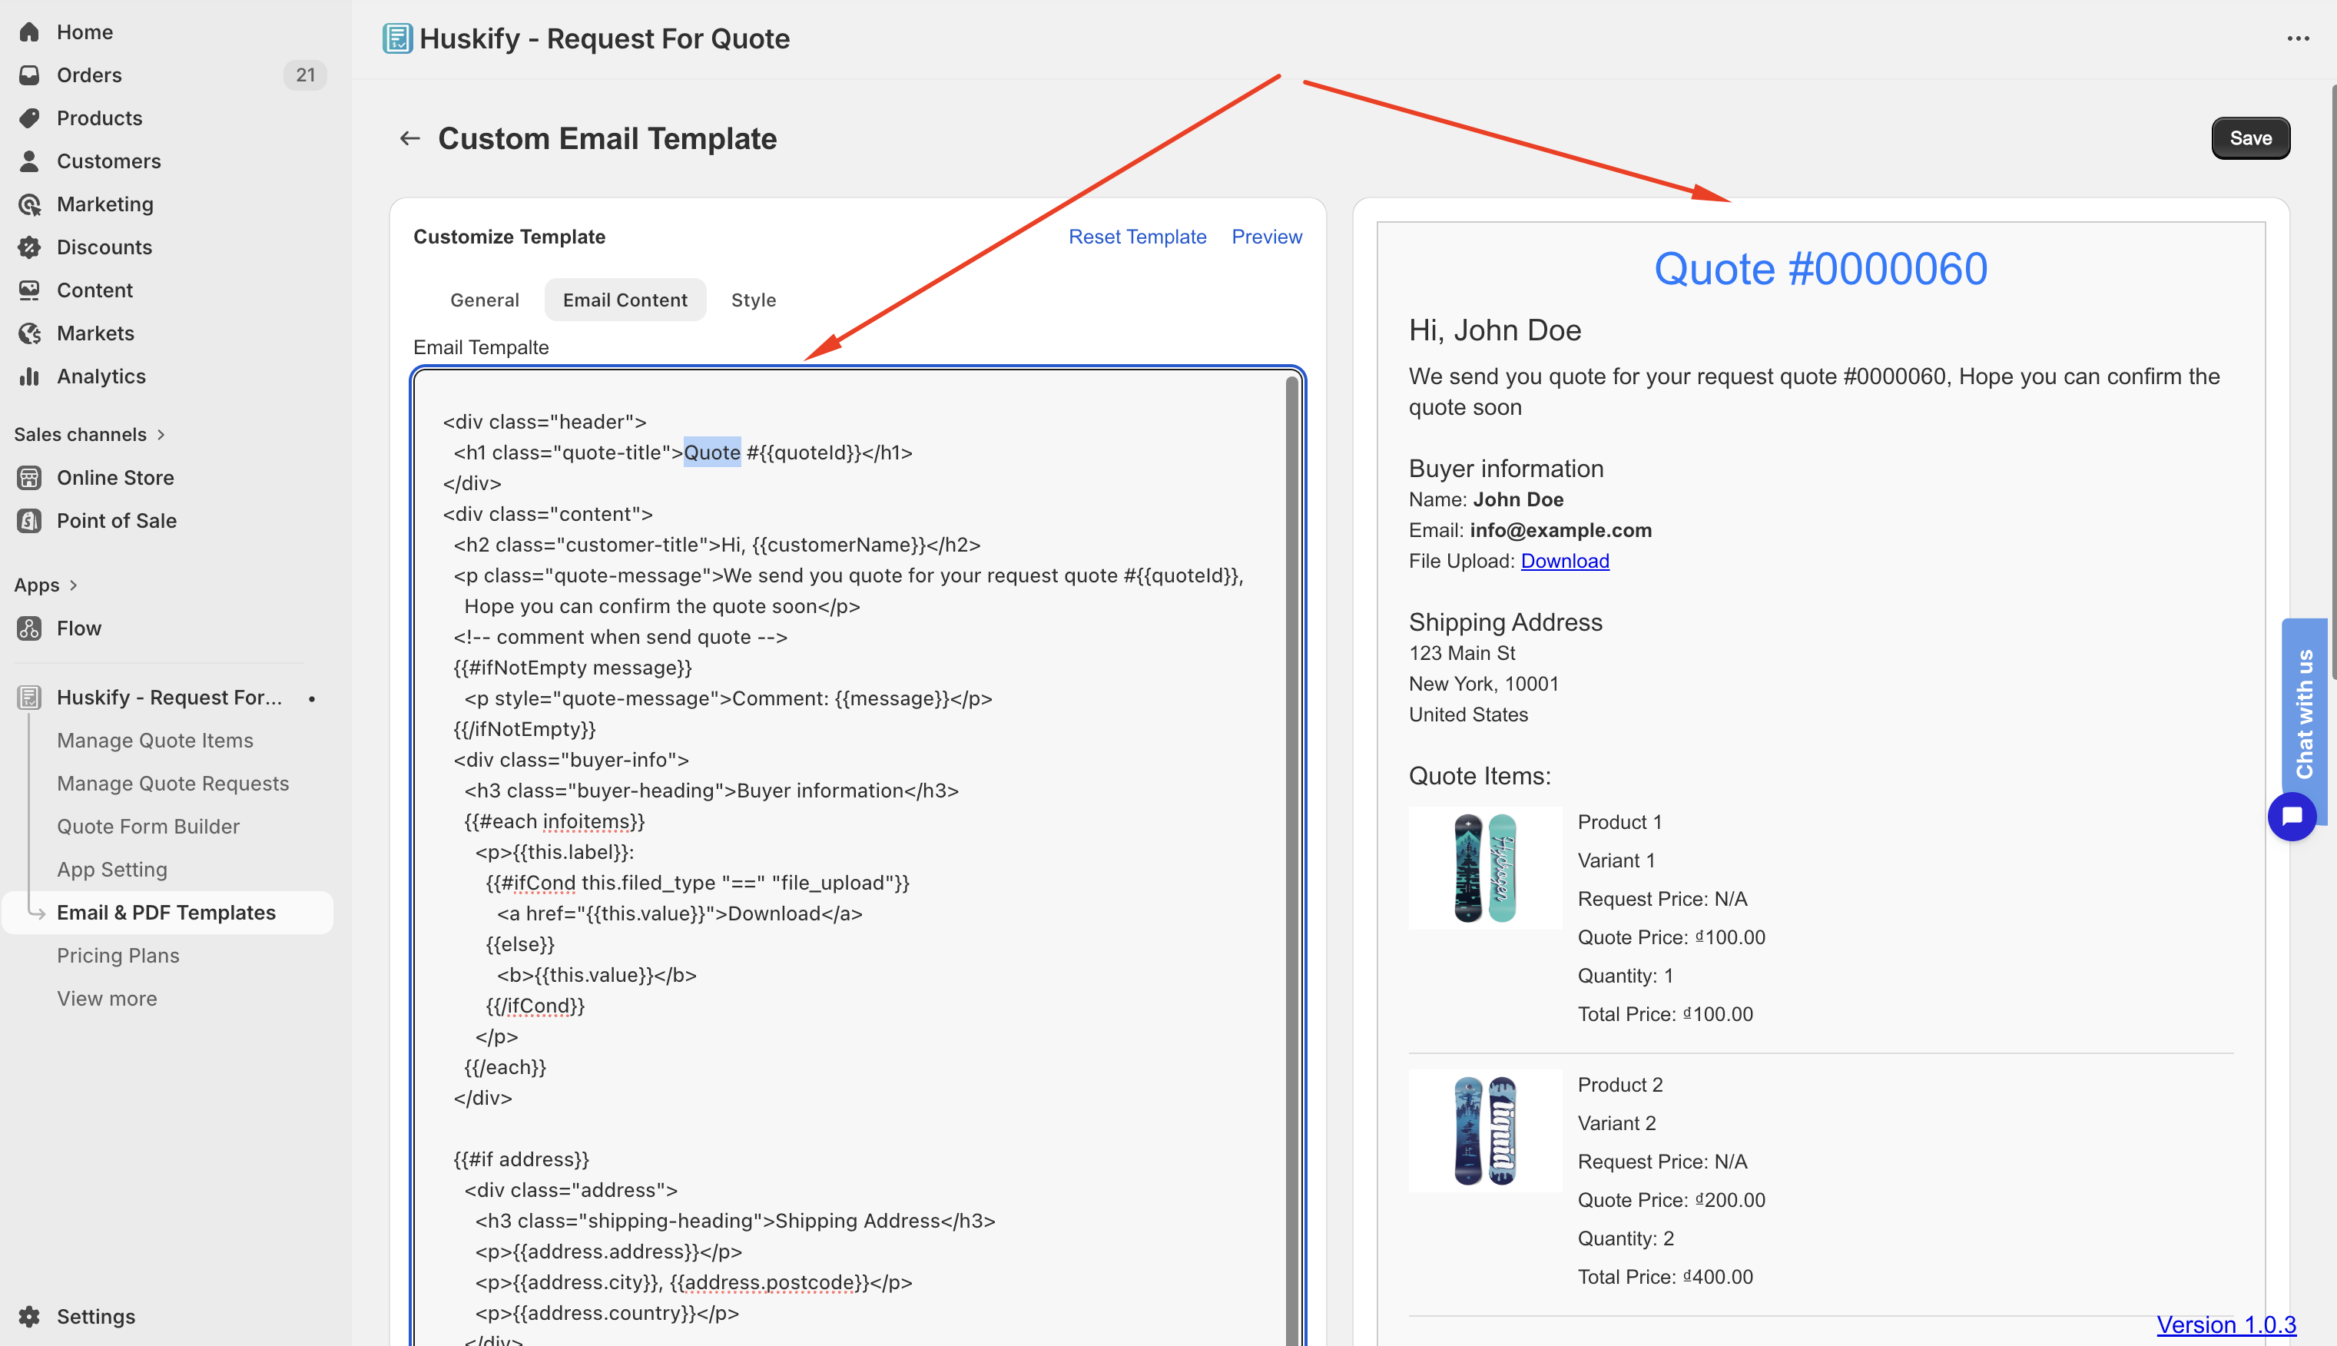2337x1346 pixels.
Task: Click the back arrow beside Custom Email Template
Action: point(409,138)
